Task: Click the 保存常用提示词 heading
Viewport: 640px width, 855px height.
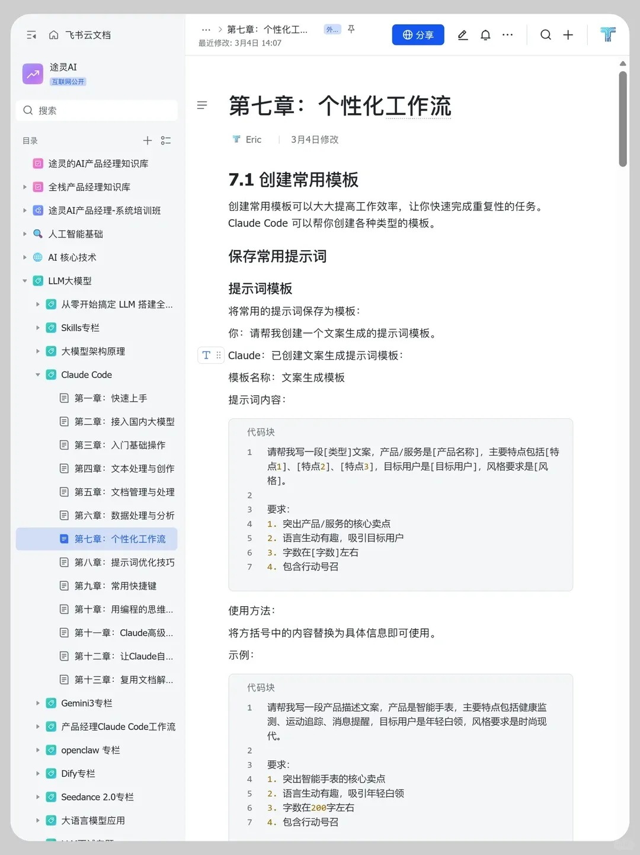Action: tap(277, 257)
